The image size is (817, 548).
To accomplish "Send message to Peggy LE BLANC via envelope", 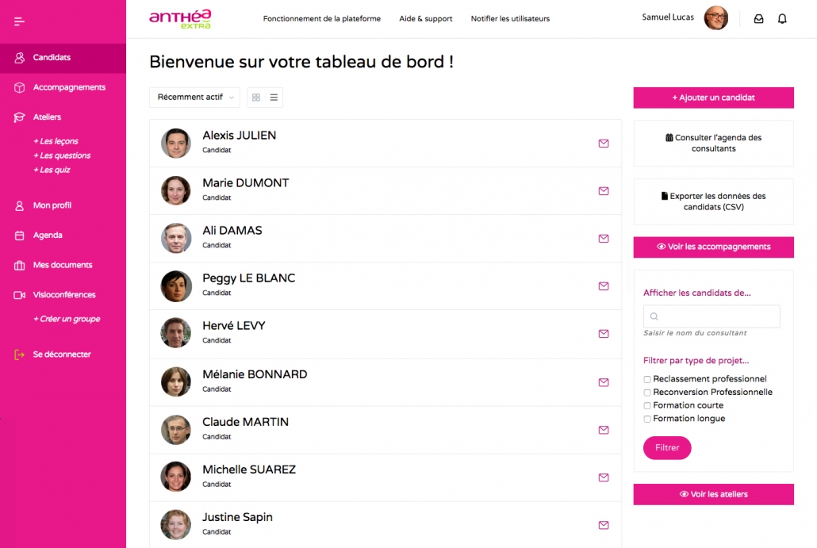I will pos(604,286).
